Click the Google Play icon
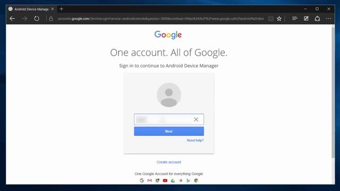340x191 pixels. coord(188,180)
